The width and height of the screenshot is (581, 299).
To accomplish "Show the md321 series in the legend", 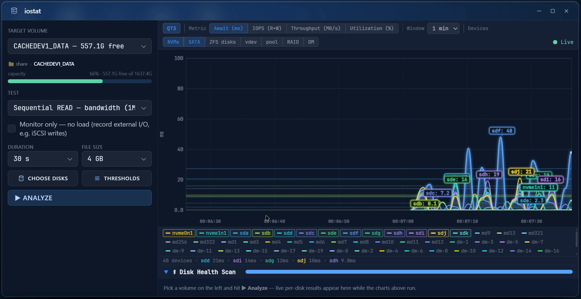I will [532, 233].
